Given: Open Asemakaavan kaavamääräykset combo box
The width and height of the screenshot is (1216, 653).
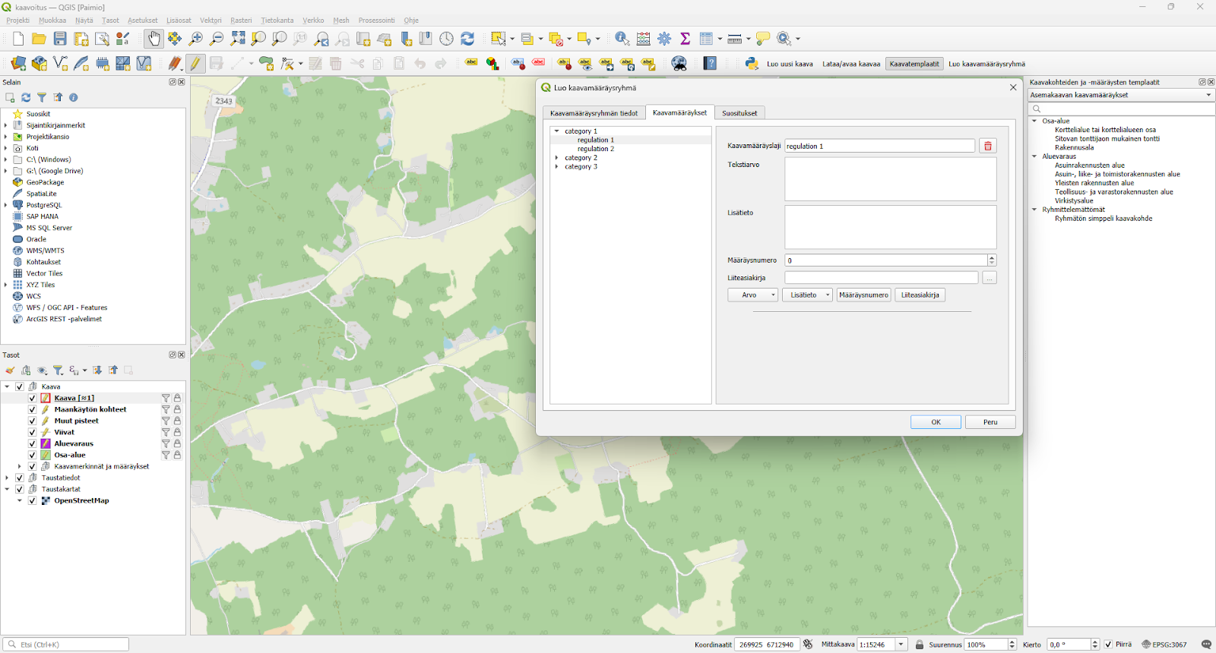Looking at the screenshot, I should coord(1121,95).
